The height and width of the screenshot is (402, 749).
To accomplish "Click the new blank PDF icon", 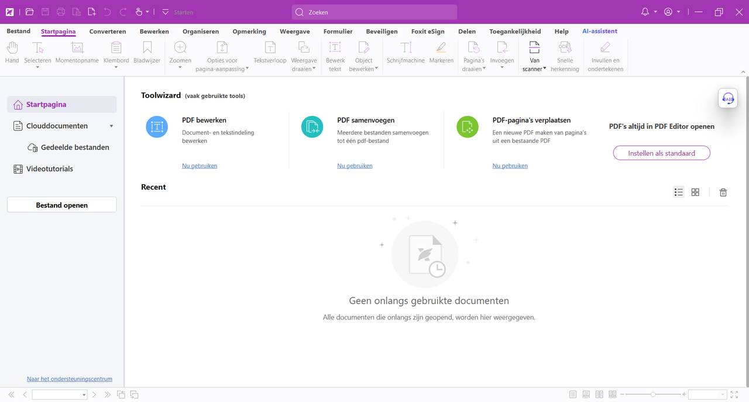I will [x=92, y=12].
